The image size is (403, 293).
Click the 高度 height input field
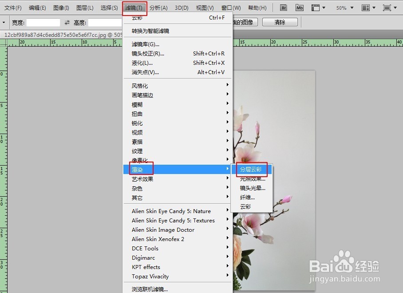tap(105, 23)
